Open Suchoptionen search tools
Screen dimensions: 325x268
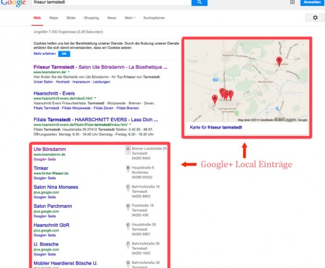[x=154, y=18]
